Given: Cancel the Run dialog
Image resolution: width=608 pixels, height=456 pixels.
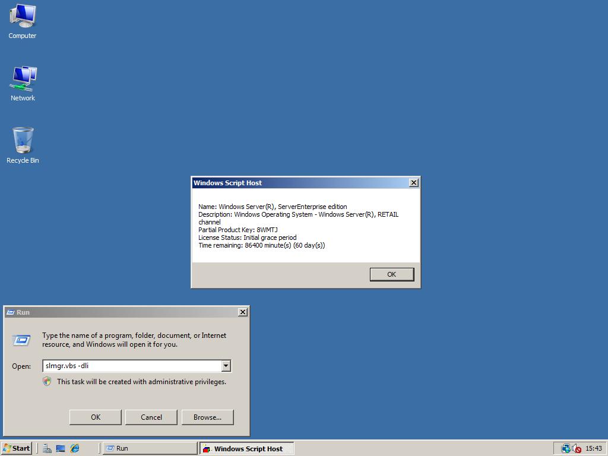Looking at the screenshot, I should 151,417.
